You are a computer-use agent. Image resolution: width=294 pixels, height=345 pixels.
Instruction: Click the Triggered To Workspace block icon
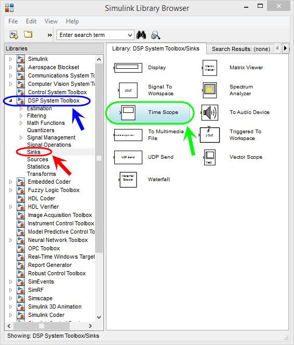[x=209, y=135]
